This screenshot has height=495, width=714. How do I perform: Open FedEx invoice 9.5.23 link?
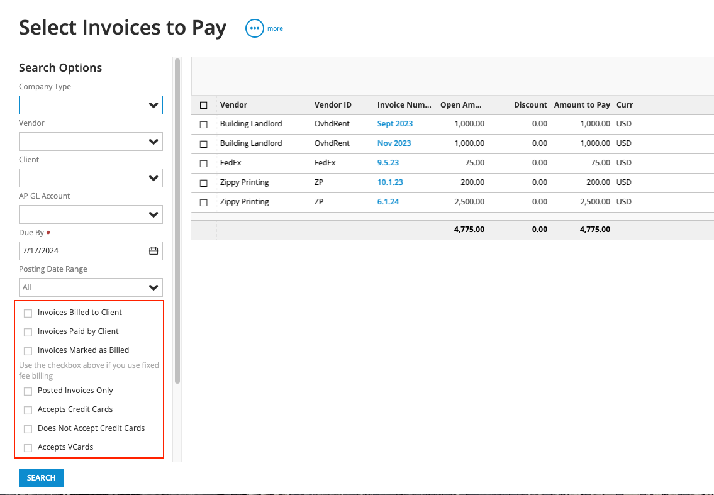(x=388, y=162)
